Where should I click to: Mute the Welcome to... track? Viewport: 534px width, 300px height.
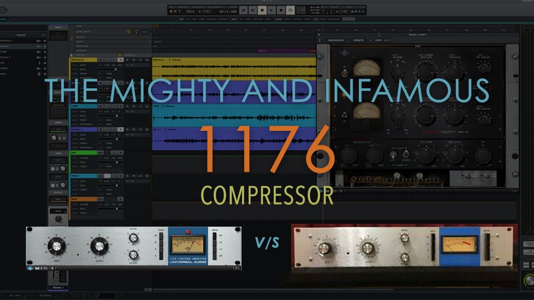(121, 60)
